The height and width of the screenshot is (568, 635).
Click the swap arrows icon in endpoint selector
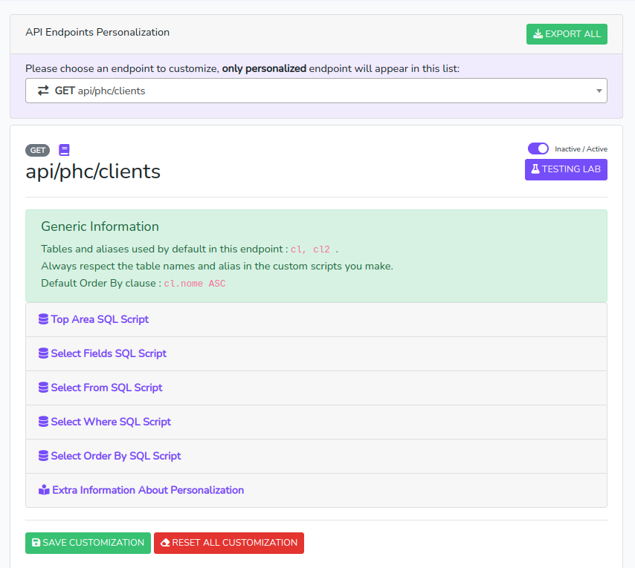(x=44, y=91)
